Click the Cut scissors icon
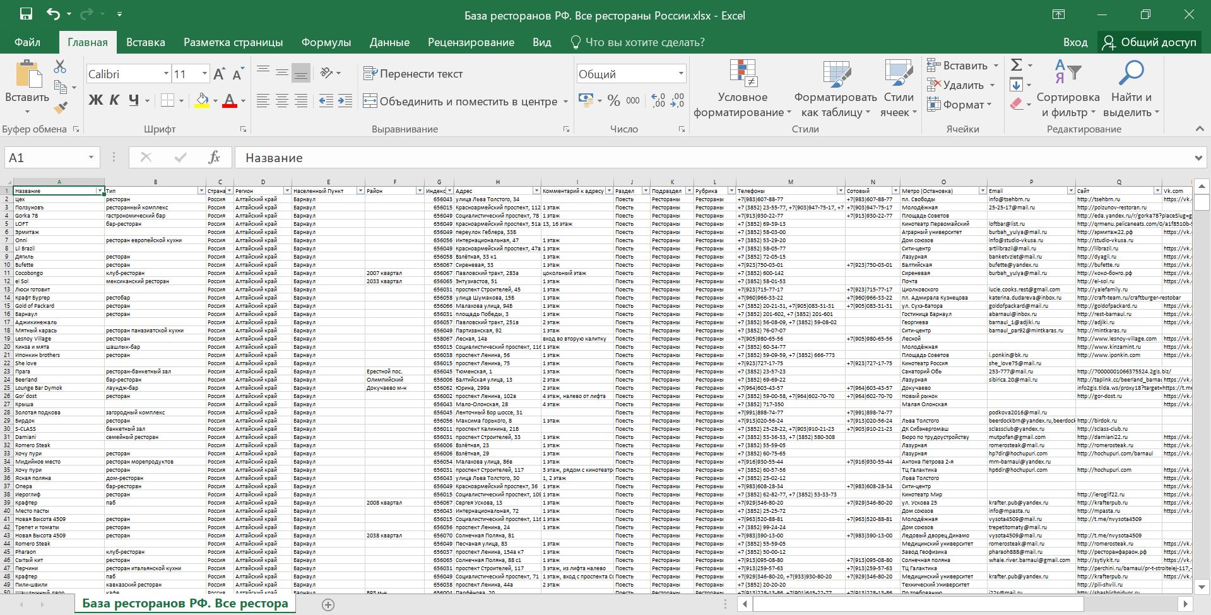 (x=60, y=66)
